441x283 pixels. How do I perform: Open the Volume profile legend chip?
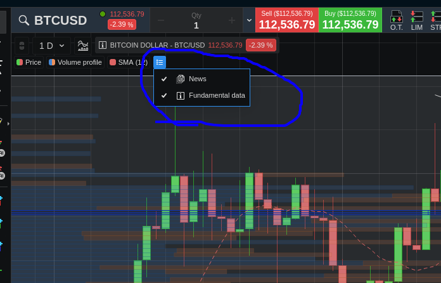point(75,62)
